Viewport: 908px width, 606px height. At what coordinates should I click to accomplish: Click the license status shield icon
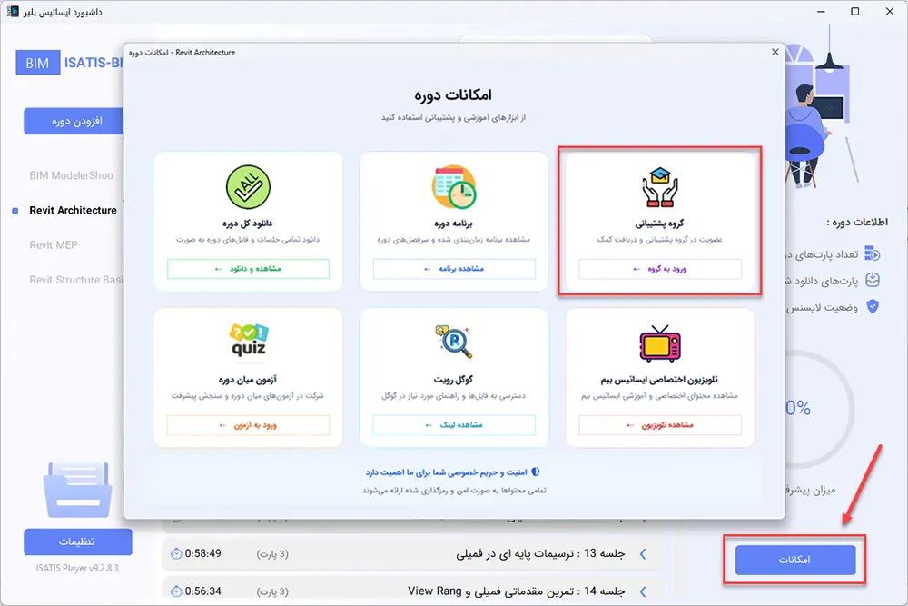(x=872, y=306)
